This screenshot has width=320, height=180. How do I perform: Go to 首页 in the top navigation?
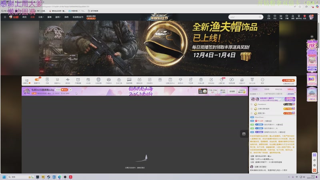24,17
